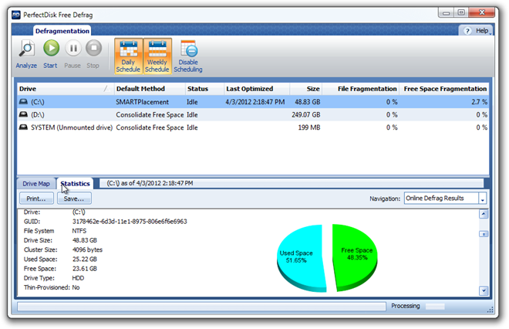Click the Save... button
The image size is (509, 329).
point(74,198)
